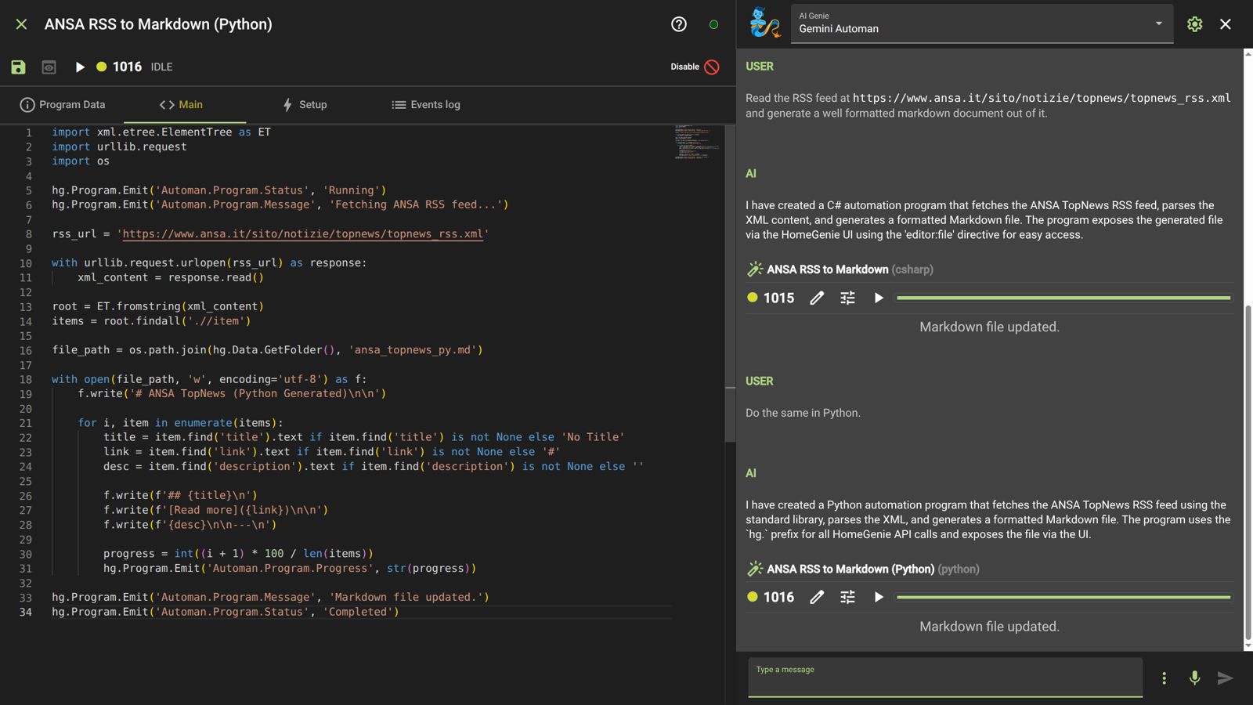
Task: Click the microphone voice input icon
Action: click(1194, 678)
